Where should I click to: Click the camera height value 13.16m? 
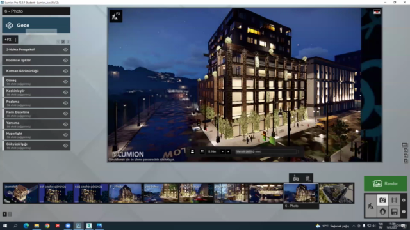[212, 151]
